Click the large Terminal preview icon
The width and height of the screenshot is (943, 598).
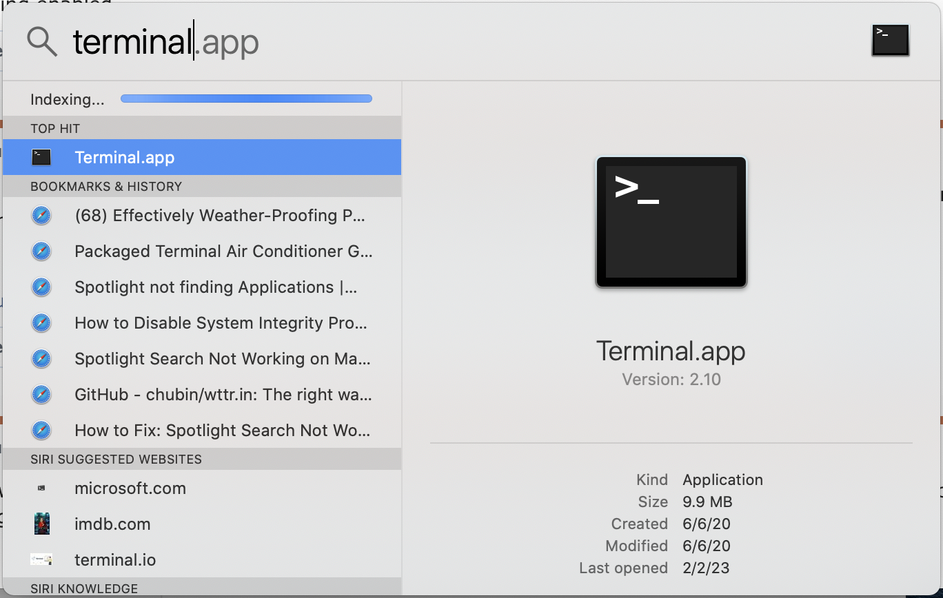click(671, 222)
